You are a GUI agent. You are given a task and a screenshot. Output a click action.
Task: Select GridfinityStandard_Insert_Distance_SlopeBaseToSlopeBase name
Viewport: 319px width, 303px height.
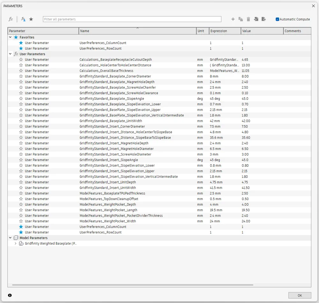(125, 137)
